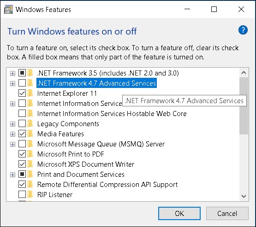This screenshot has height=227, width=256.
Task: Expand the Legacy Components node
Action: [x=12, y=124]
